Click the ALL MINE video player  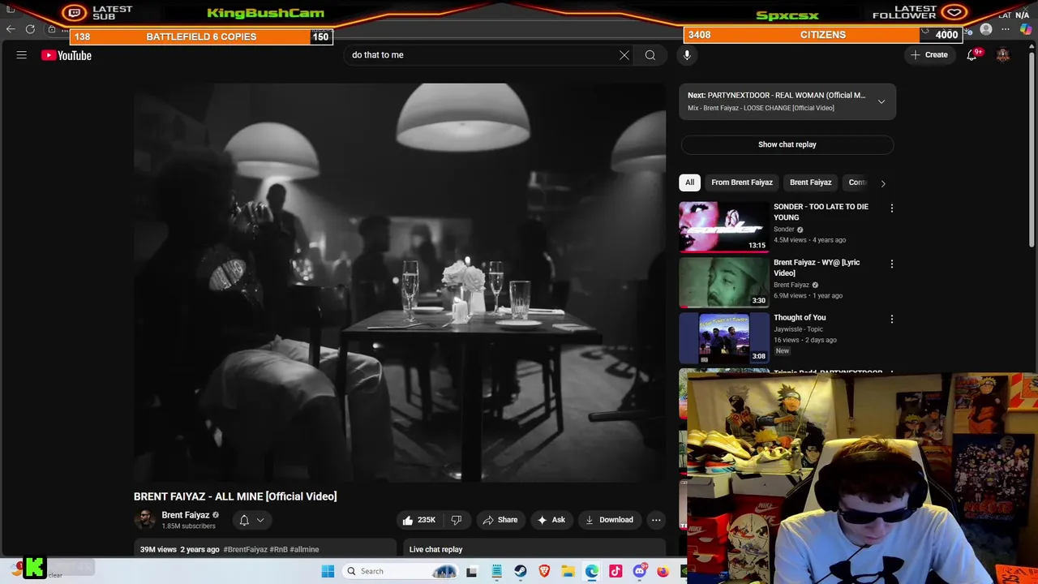400,282
